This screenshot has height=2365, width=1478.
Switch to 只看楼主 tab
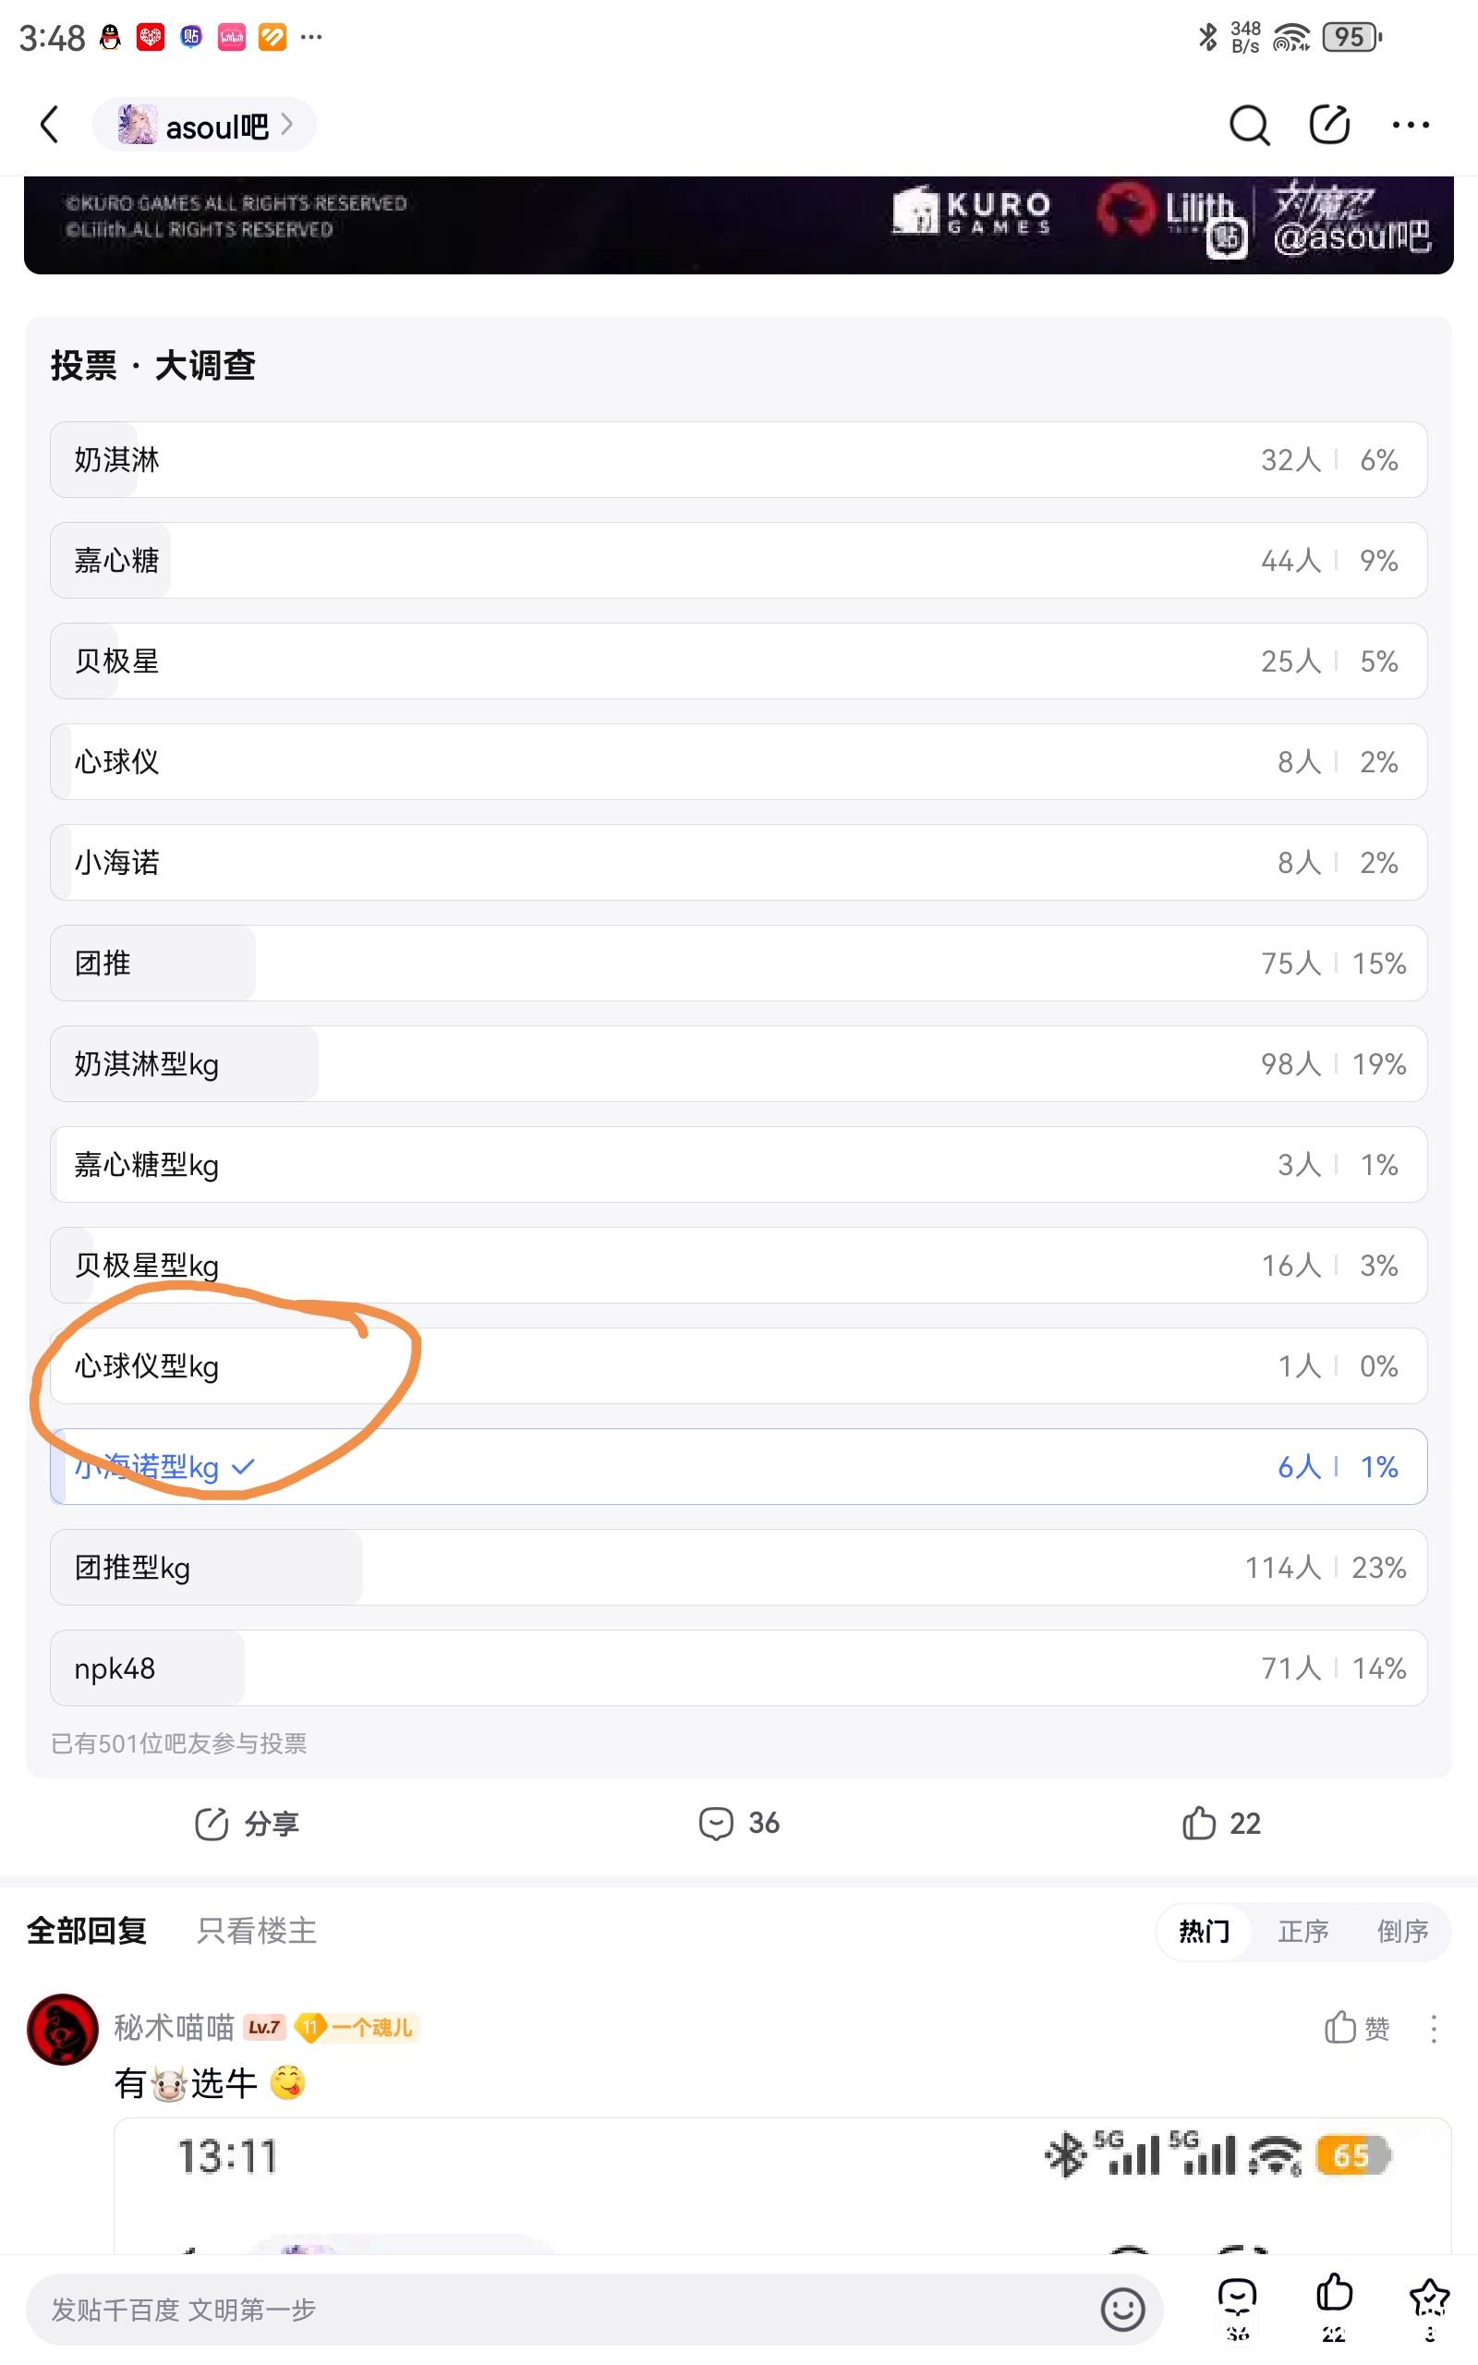256,1931
